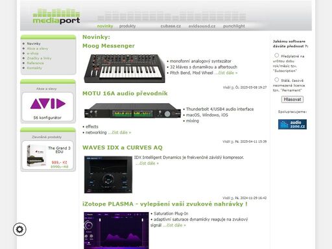Open Reference in the sidebar menu

[x=35, y=63]
